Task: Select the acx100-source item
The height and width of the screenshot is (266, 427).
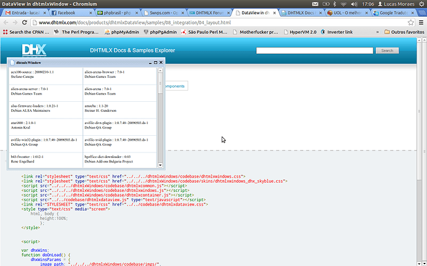Action: 45,76
